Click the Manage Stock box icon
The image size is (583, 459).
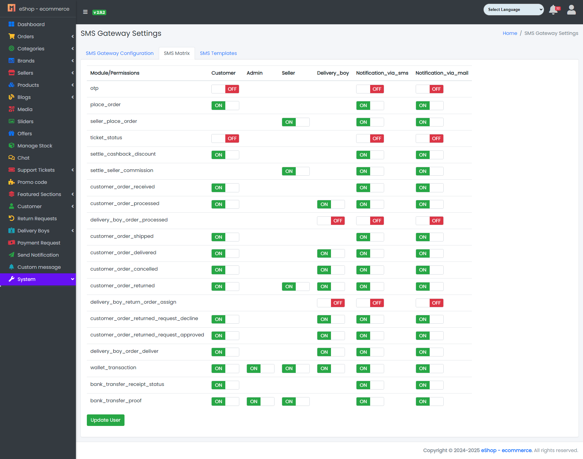12,146
